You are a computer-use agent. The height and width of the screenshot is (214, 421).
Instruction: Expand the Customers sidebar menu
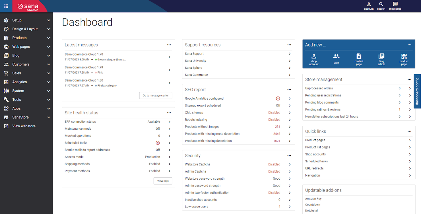tap(26, 64)
